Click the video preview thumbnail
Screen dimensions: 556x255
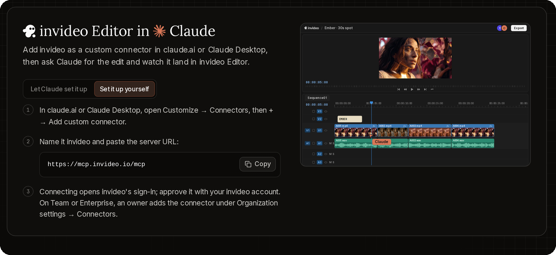pos(415,58)
